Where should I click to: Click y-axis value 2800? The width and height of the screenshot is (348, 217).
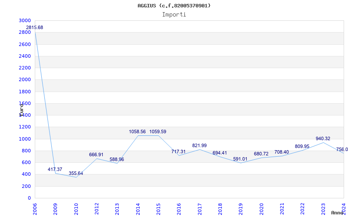[25, 32]
